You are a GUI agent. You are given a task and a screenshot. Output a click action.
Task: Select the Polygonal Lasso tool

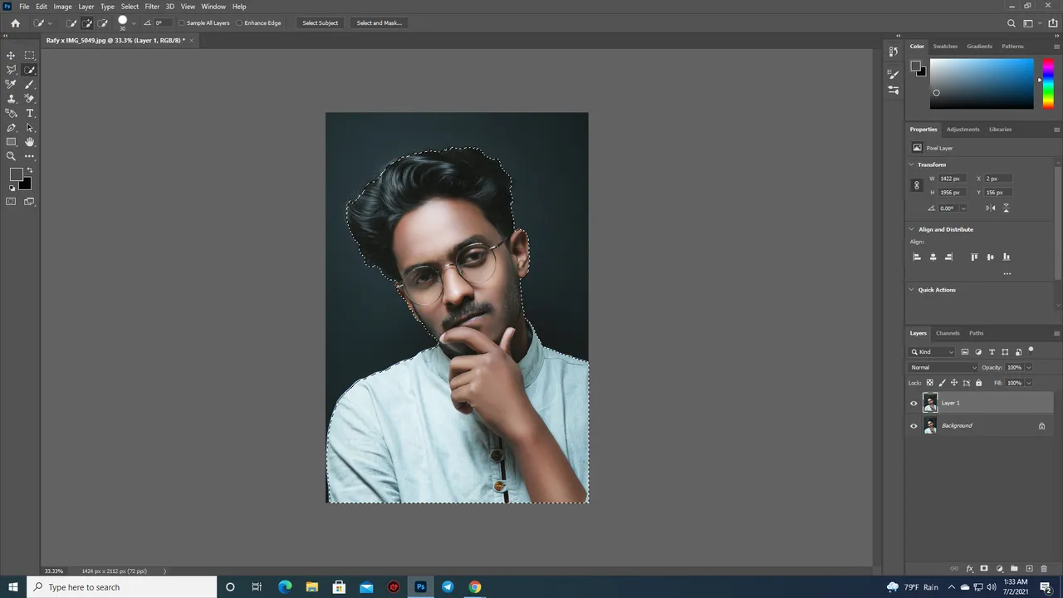(x=11, y=70)
